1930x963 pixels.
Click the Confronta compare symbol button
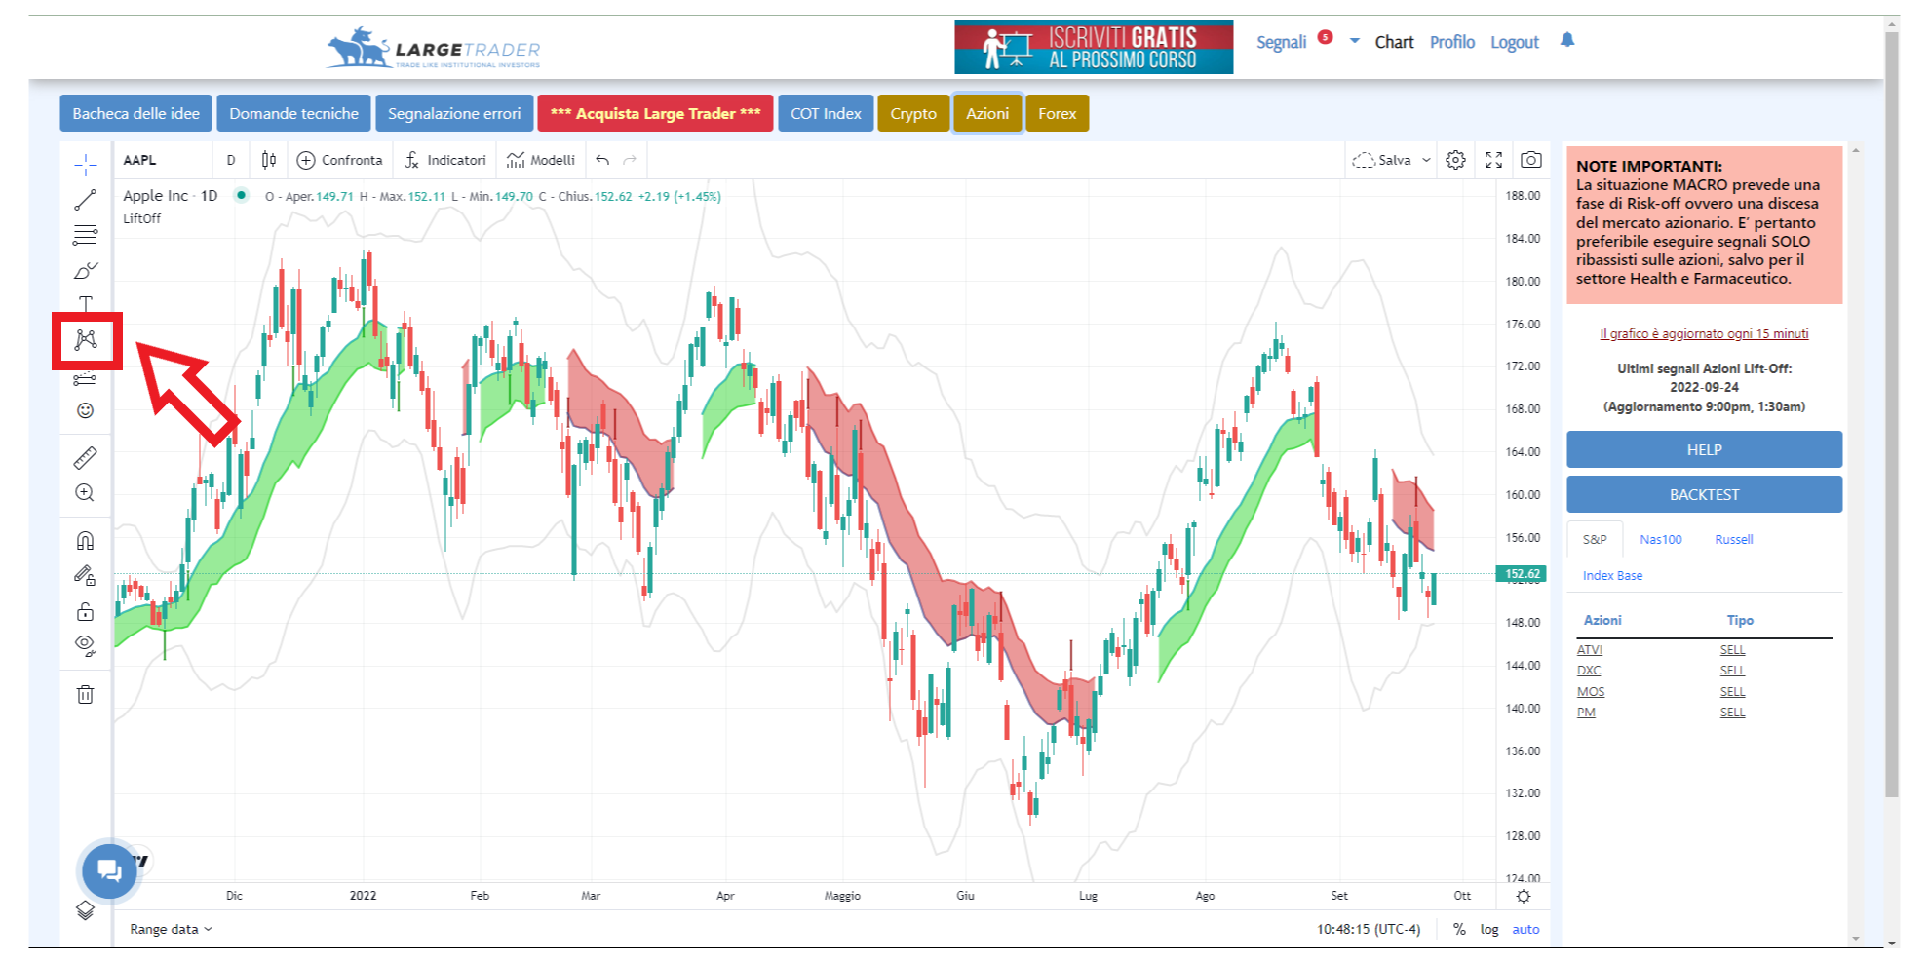pos(339,160)
